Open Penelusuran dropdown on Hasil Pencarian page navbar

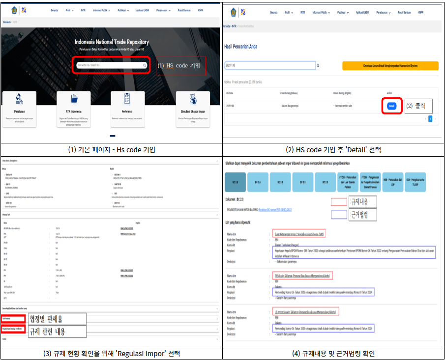point(383,12)
